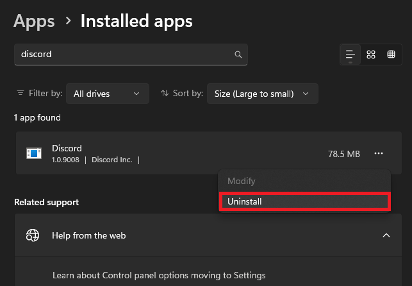412x286 pixels.
Task: Click the Help from the web title
Action: tap(89, 235)
